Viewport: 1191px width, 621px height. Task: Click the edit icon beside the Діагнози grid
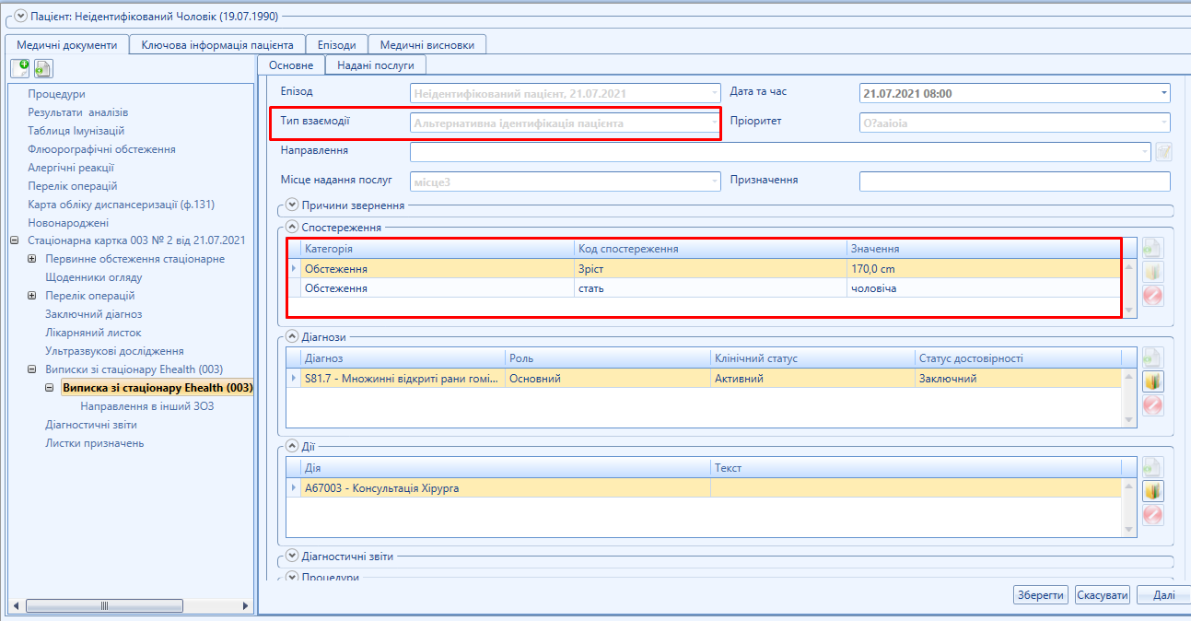pyautogui.click(x=1152, y=381)
